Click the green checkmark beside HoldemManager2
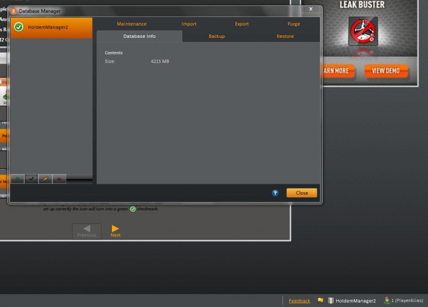428x307 pixels. (18, 27)
